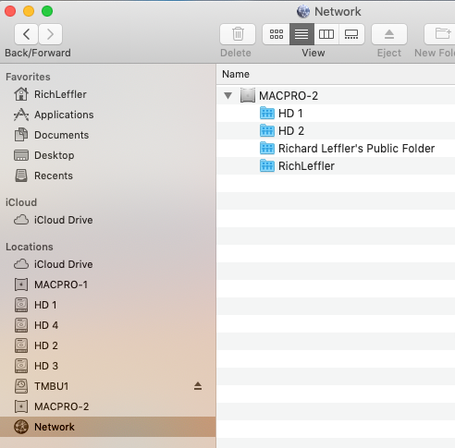455x448 pixels.
Task: Select Richard Leffler's Public Folder icon
Action: [267, 148]
